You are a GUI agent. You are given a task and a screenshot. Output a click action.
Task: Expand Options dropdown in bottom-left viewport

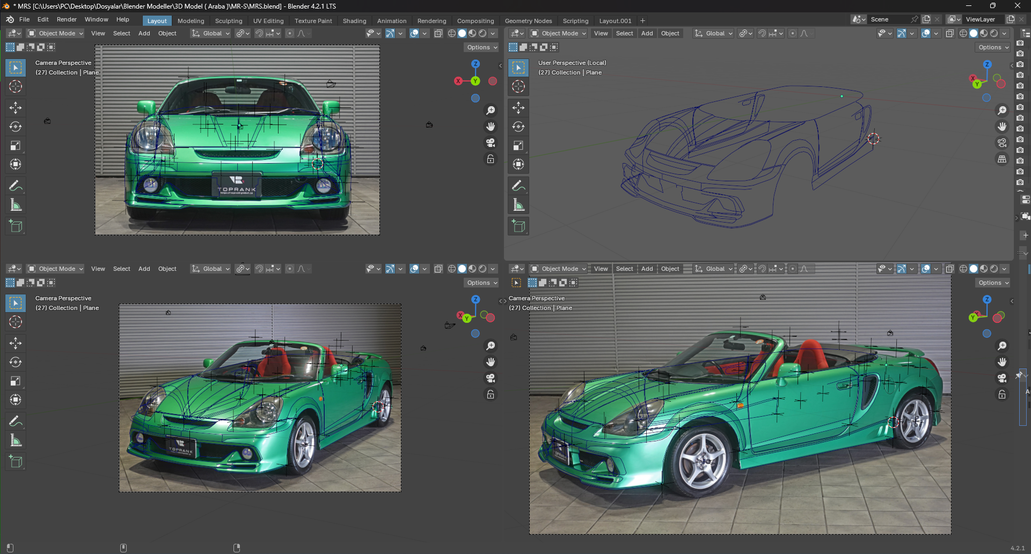(x=482, y=283)
